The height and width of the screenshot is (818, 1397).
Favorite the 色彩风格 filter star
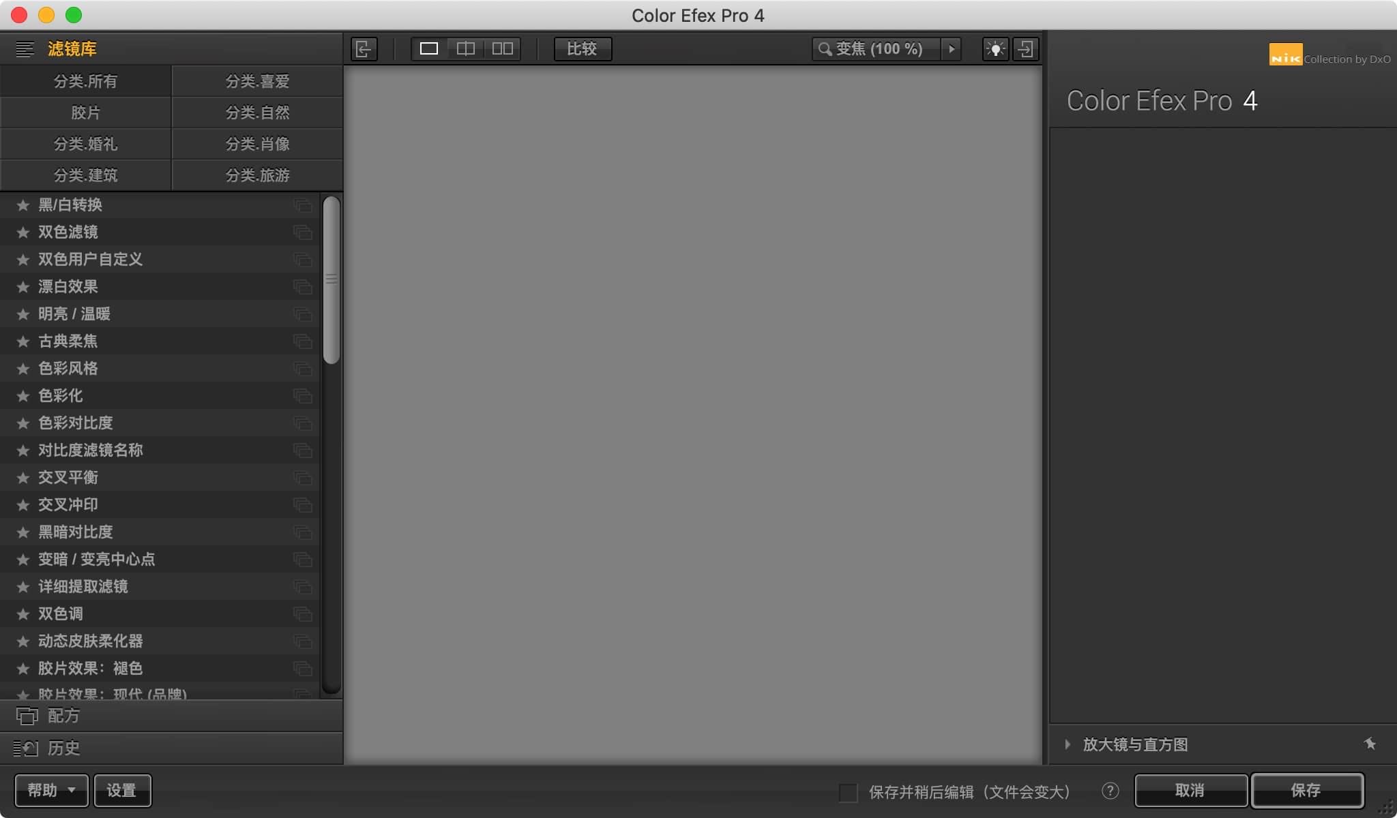coord(23,368)
